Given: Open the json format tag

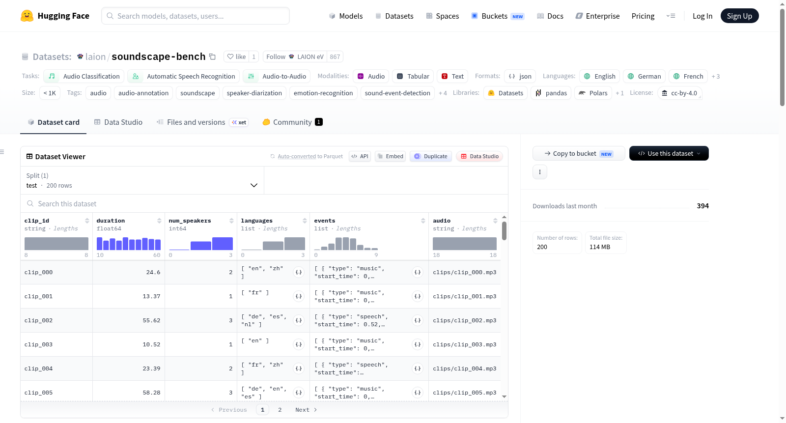Looking at the screenshot, I should click(520, 76).
